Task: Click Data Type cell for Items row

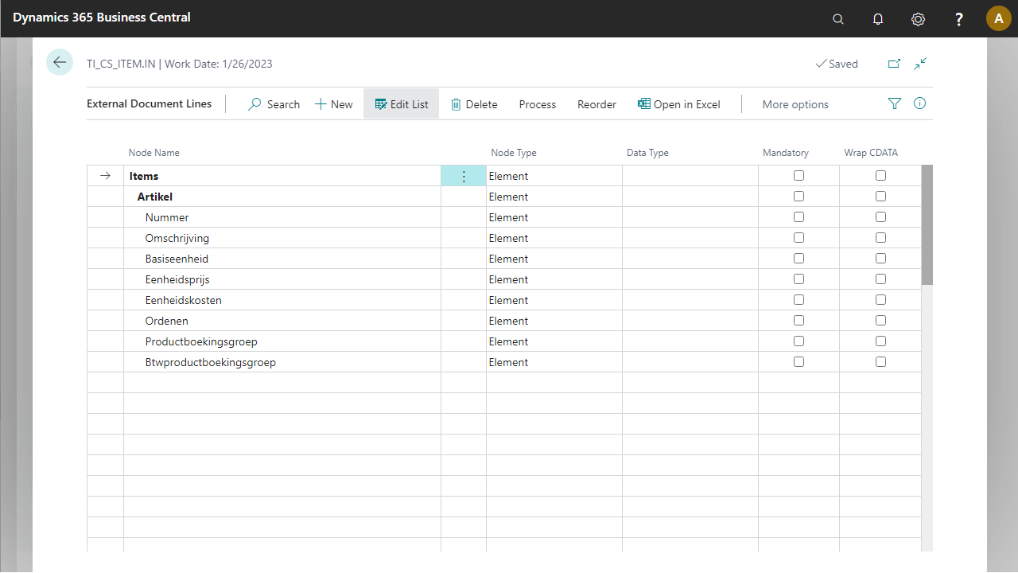Action: click(x=690, y=176)
